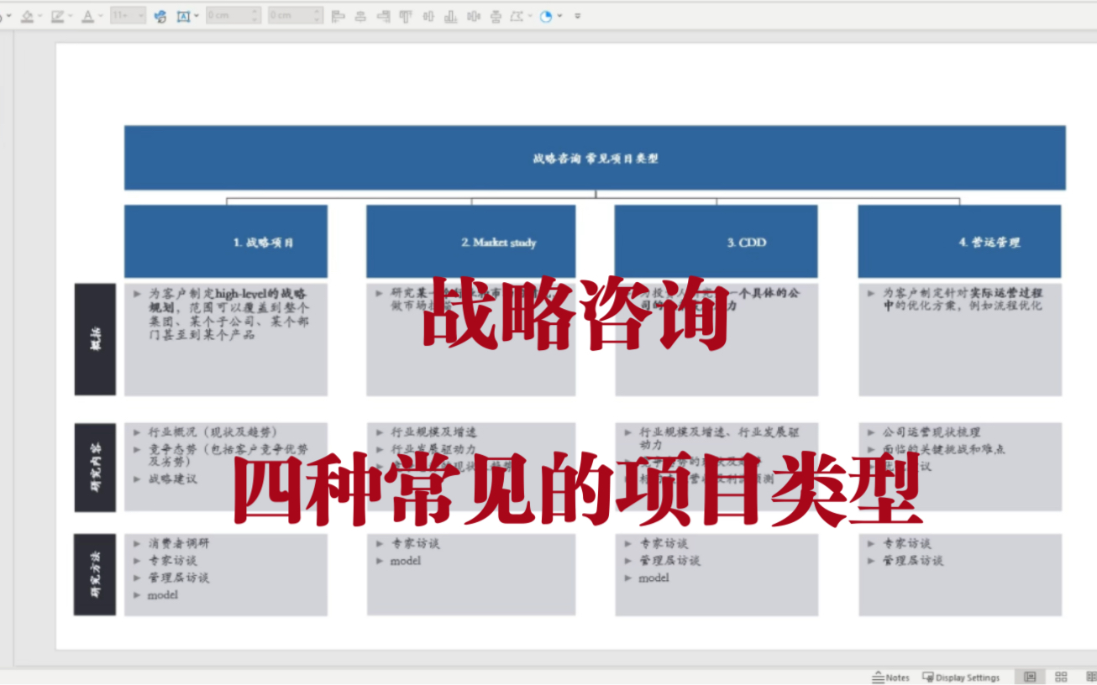Click the '公司运营现状梳理' bullet

pos(932,432)
